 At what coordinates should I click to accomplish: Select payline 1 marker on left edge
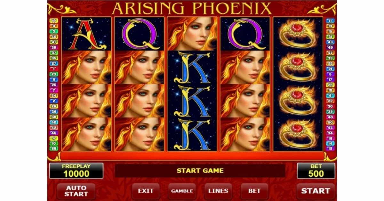pyautogui.click(x=54, y=69)
